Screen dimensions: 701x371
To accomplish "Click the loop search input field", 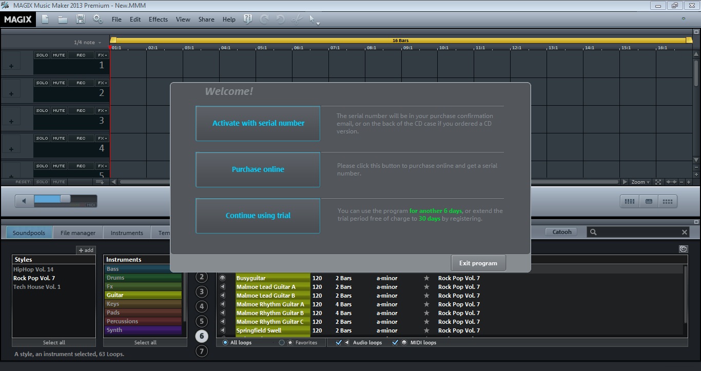I will (x=637, y=232).
